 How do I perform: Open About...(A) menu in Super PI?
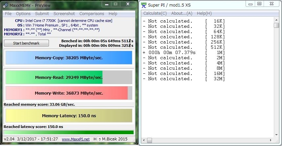coord(182,13)
